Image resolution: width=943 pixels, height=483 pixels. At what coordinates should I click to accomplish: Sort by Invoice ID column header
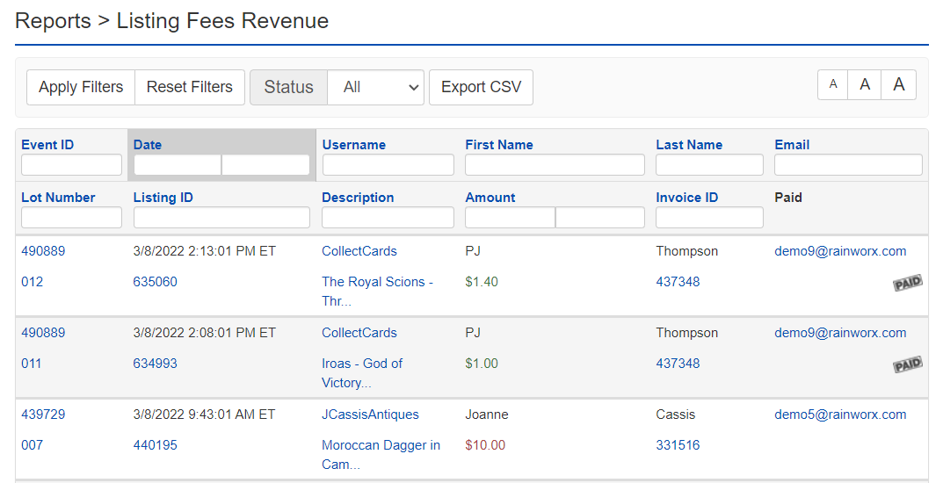pos(686,198)
